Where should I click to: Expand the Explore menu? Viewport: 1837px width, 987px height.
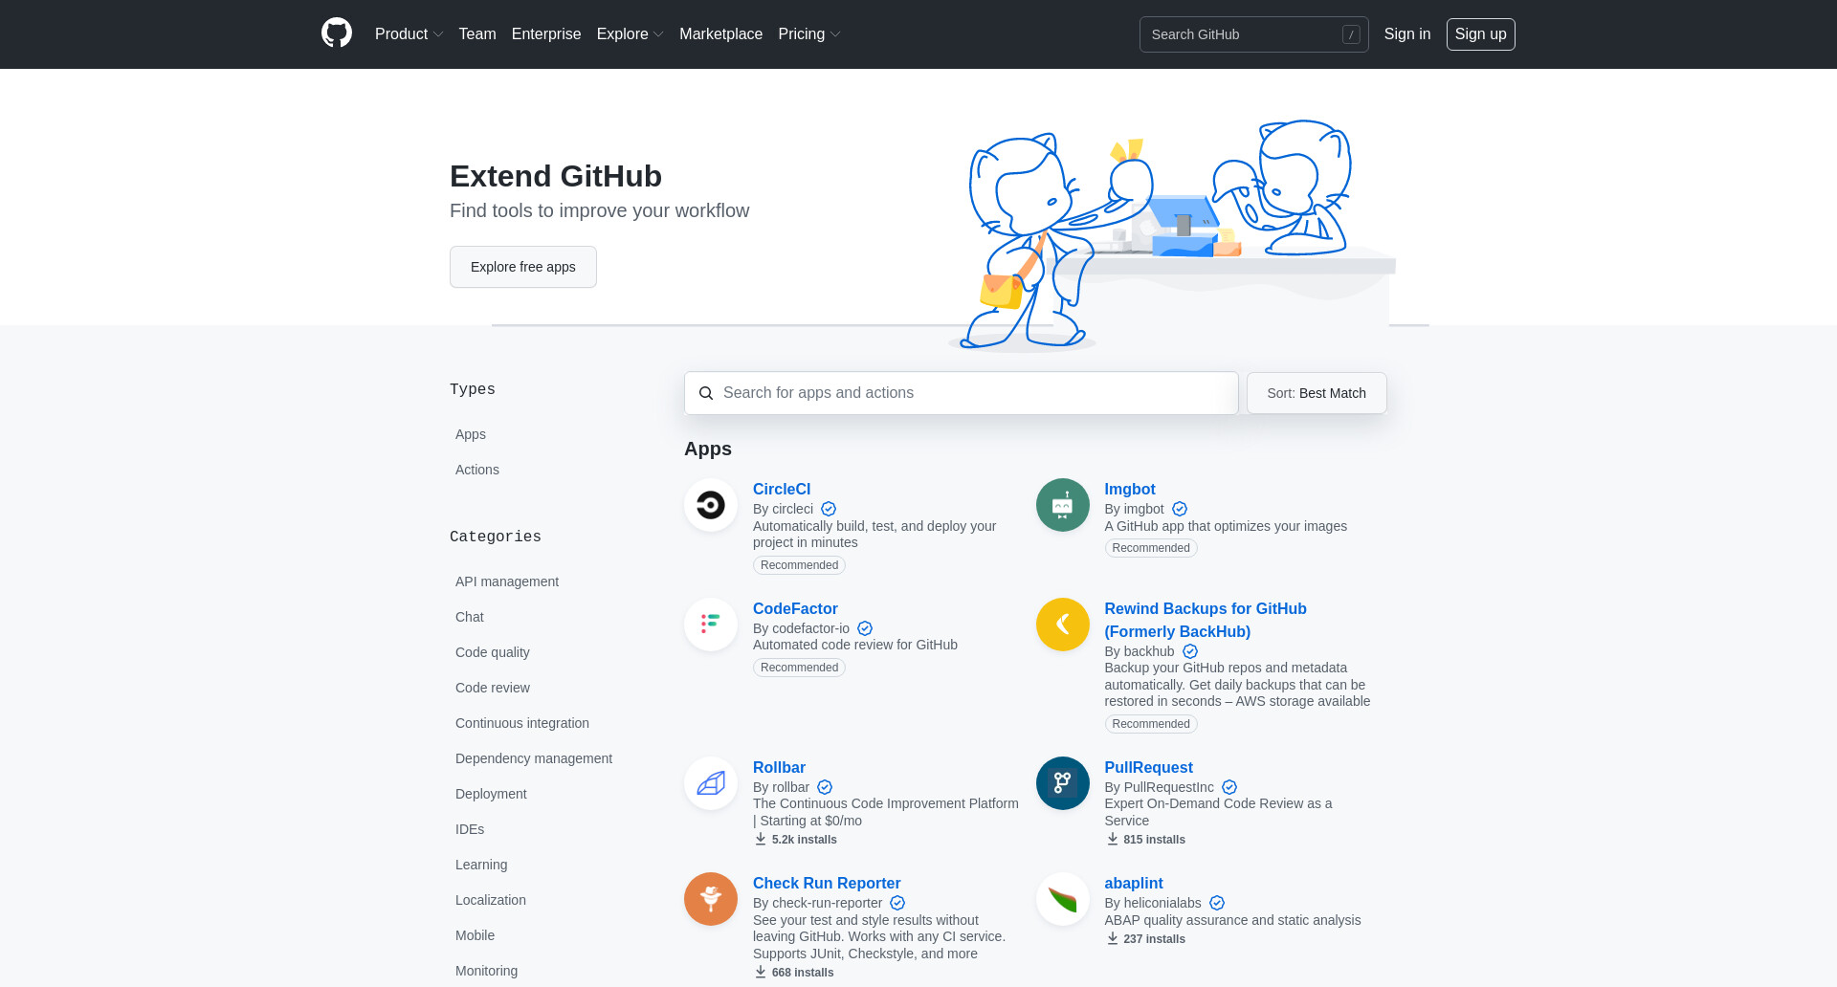(630, 34)
